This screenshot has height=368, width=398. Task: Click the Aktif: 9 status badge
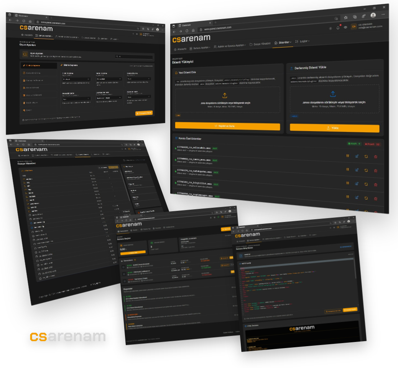(x=354, y=144)
